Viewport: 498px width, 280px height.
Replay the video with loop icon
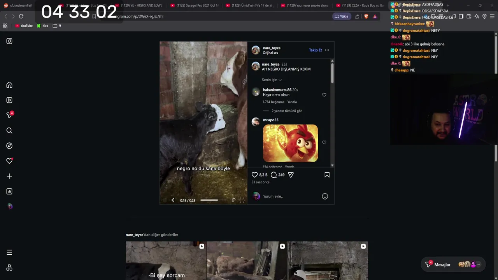click(233, 200)
